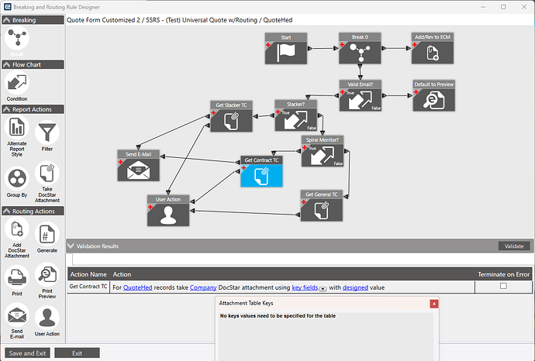This screenshot has height=361, width=535.
Task: Collapse the Breaking panel section
Action: [x=6, y=20]
